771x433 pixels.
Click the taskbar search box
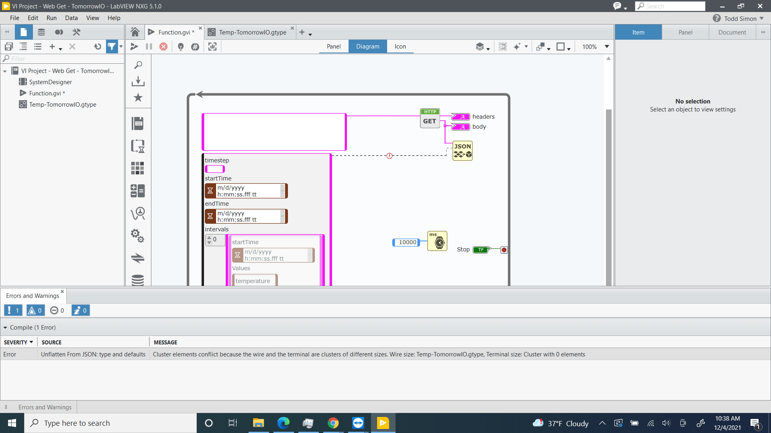click(110, 423)
